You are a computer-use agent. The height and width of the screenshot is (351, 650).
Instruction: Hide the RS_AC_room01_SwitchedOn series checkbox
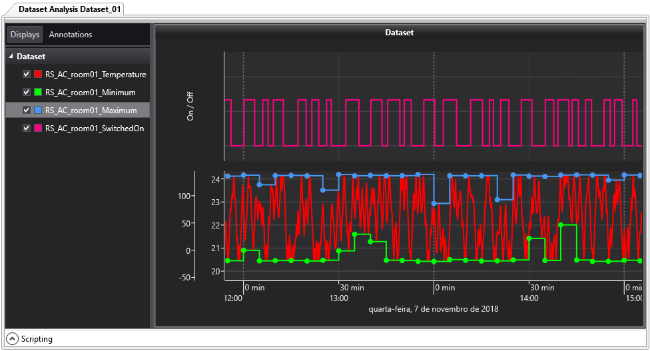(27, 129)
